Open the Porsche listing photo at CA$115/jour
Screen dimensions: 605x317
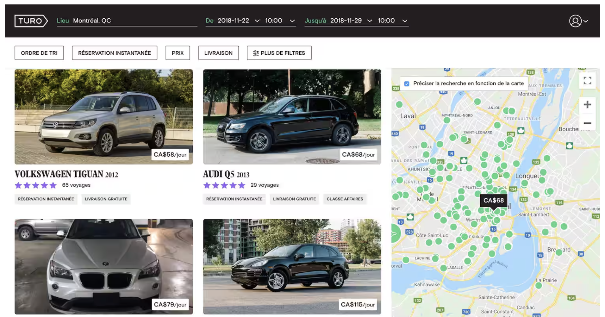coord(292,267)
